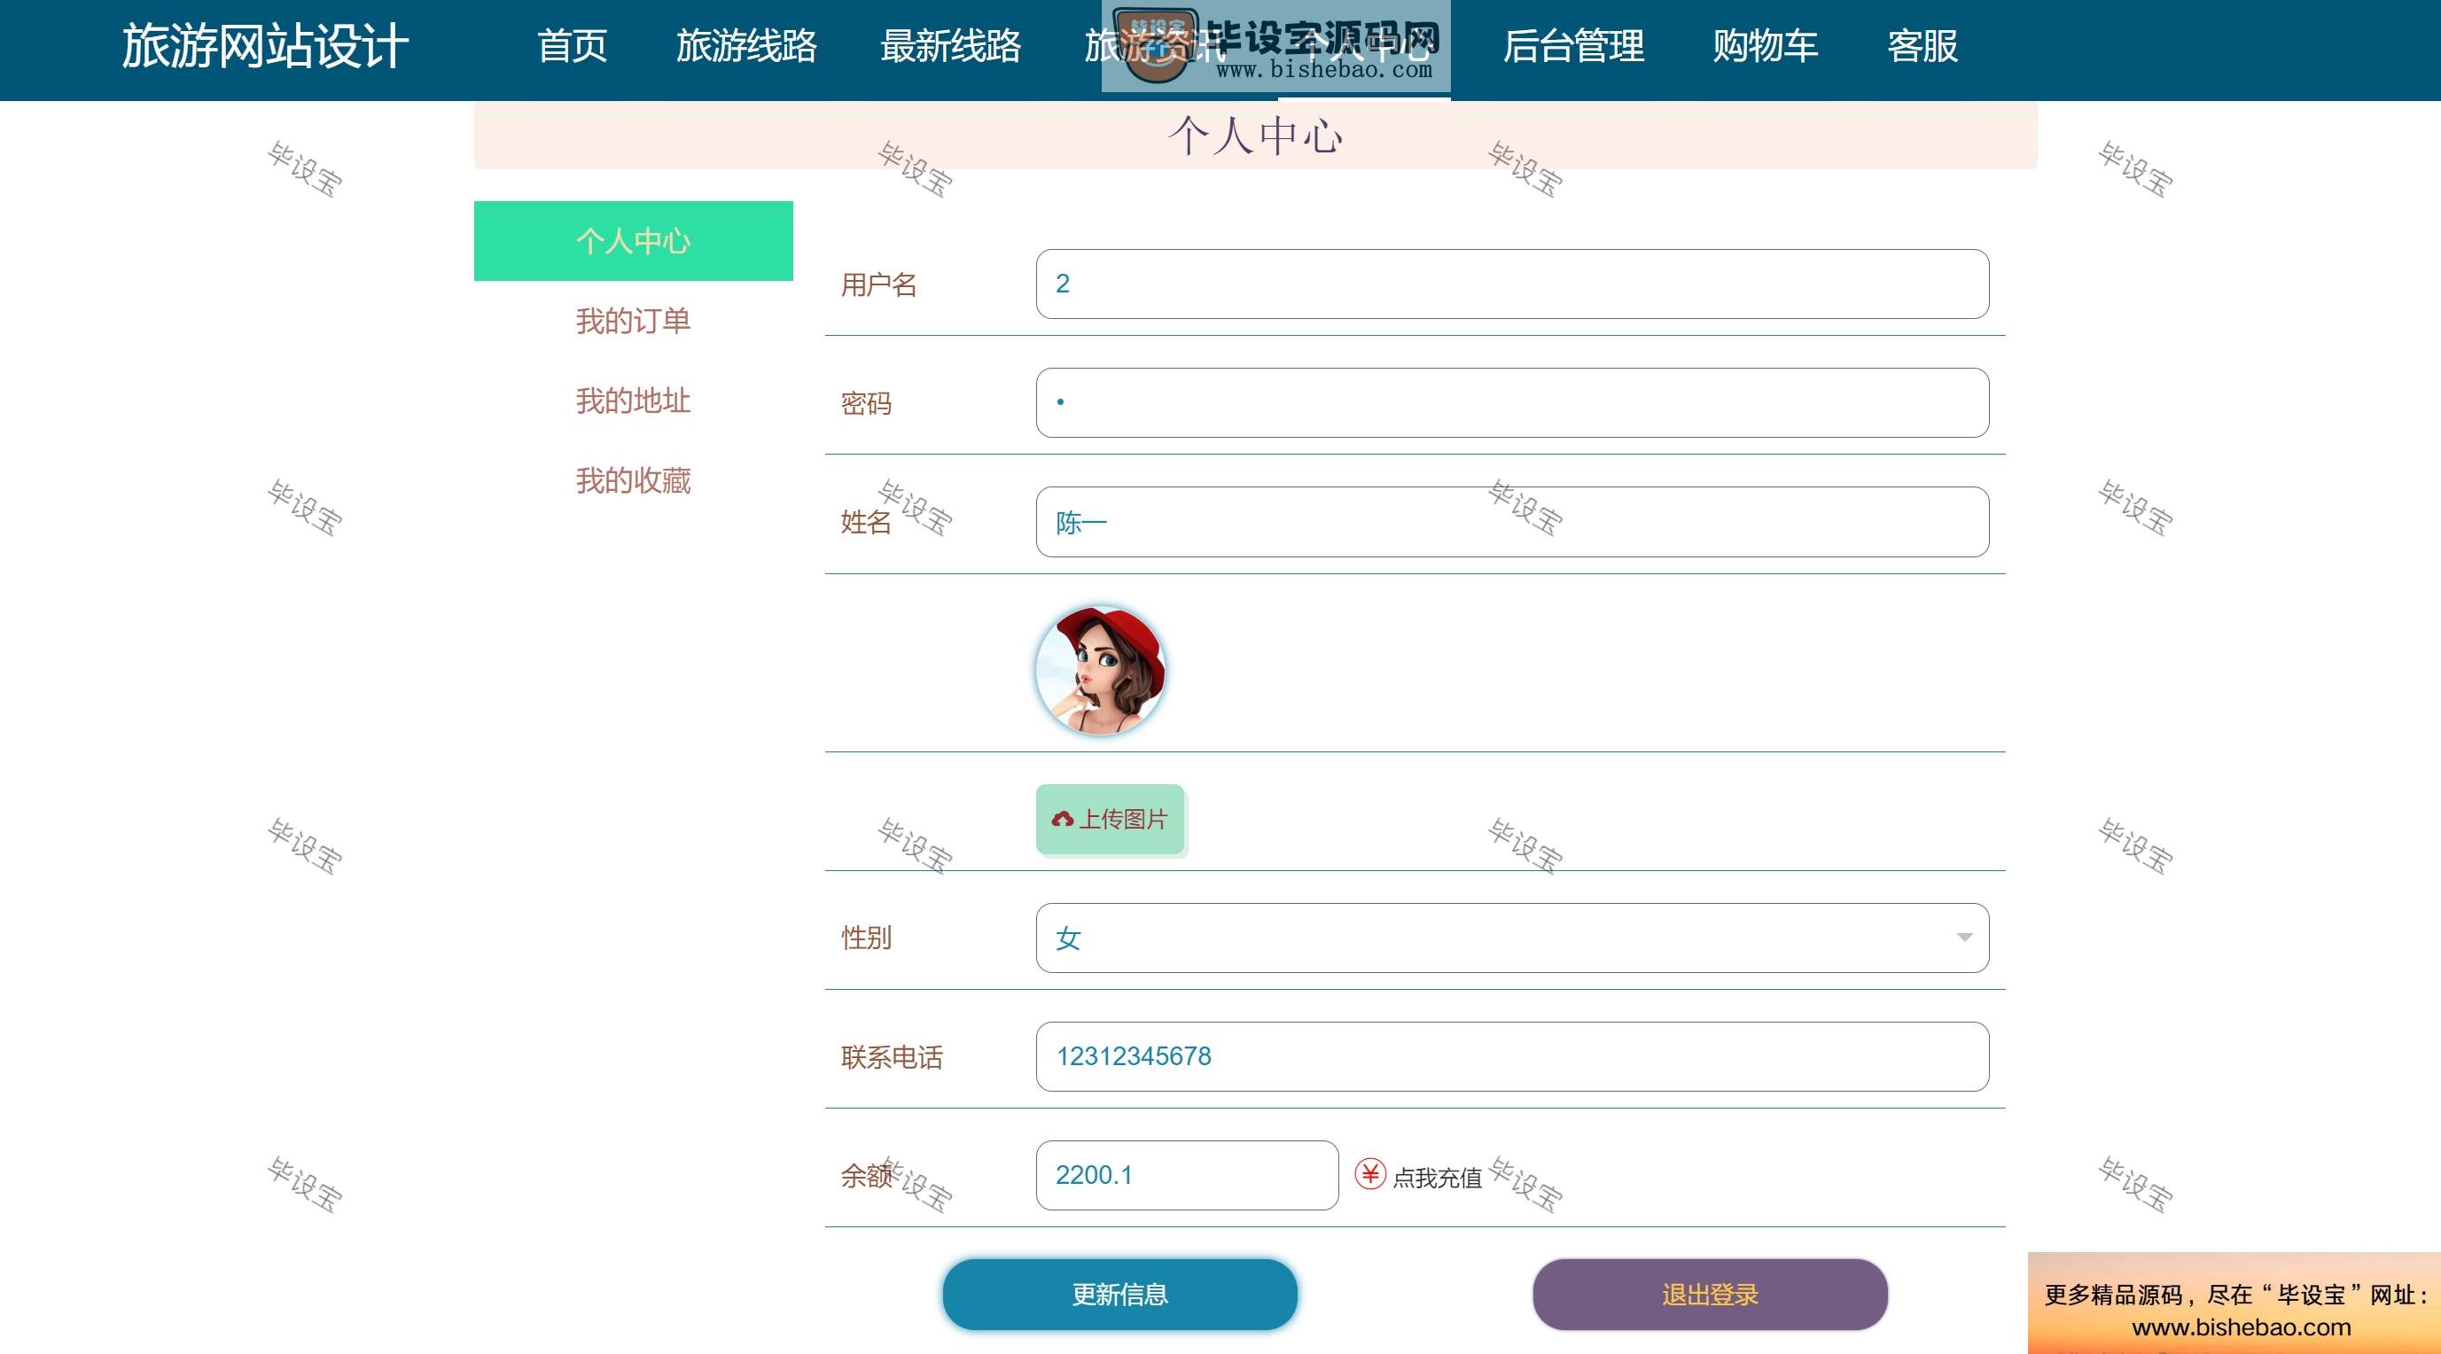2441x1354 pixels.
Task: Open 后台管理 from the top navigation
Action: [x=1573, y=45]
